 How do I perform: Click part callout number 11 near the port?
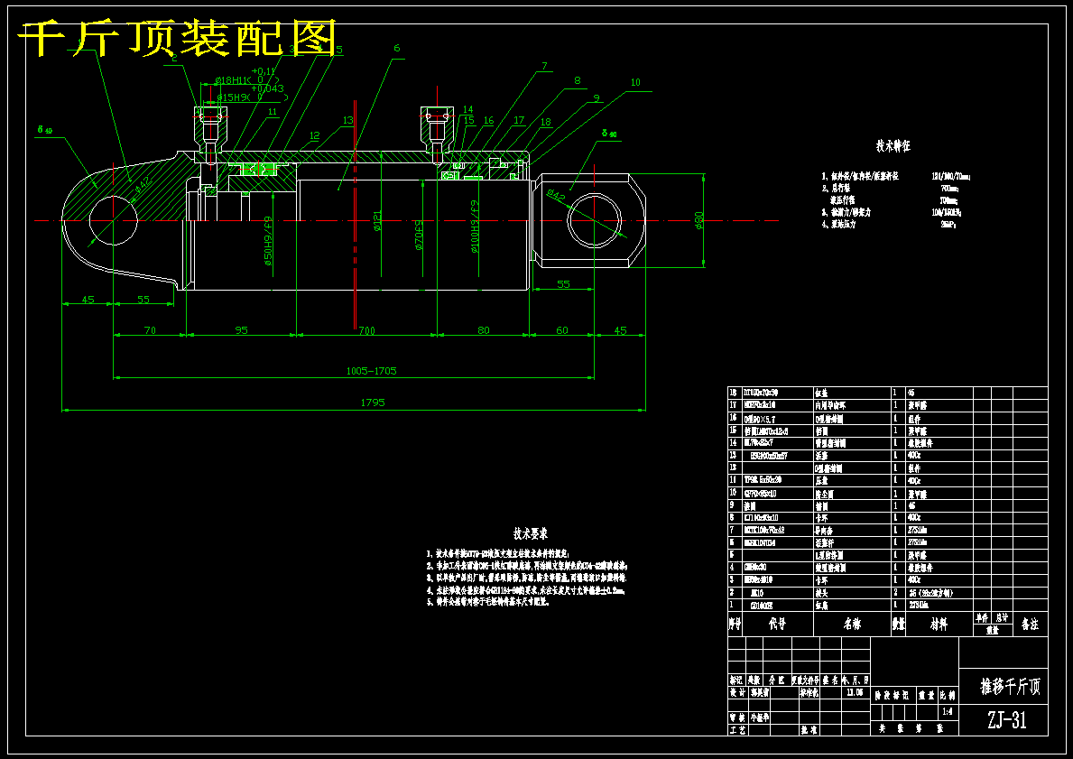coord(273,112)
